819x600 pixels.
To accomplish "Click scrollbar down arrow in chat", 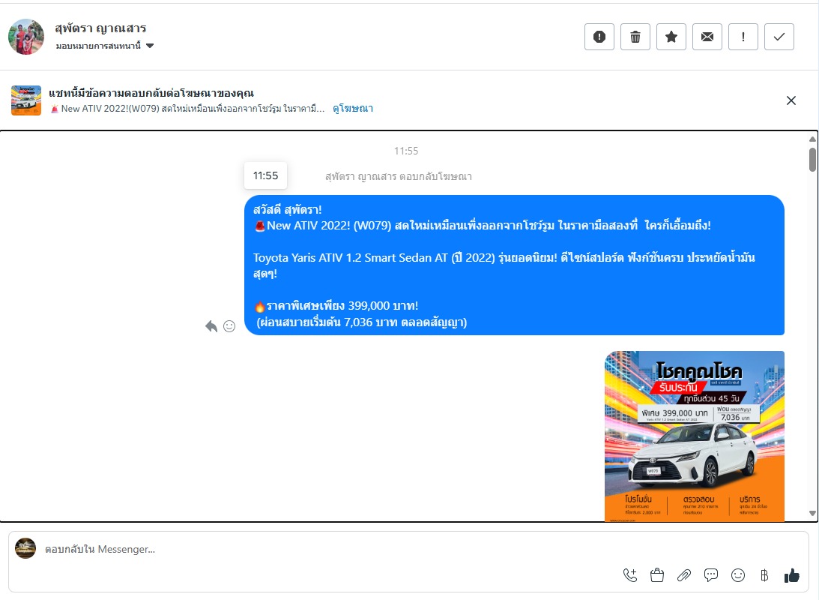I will pos(812,513).
